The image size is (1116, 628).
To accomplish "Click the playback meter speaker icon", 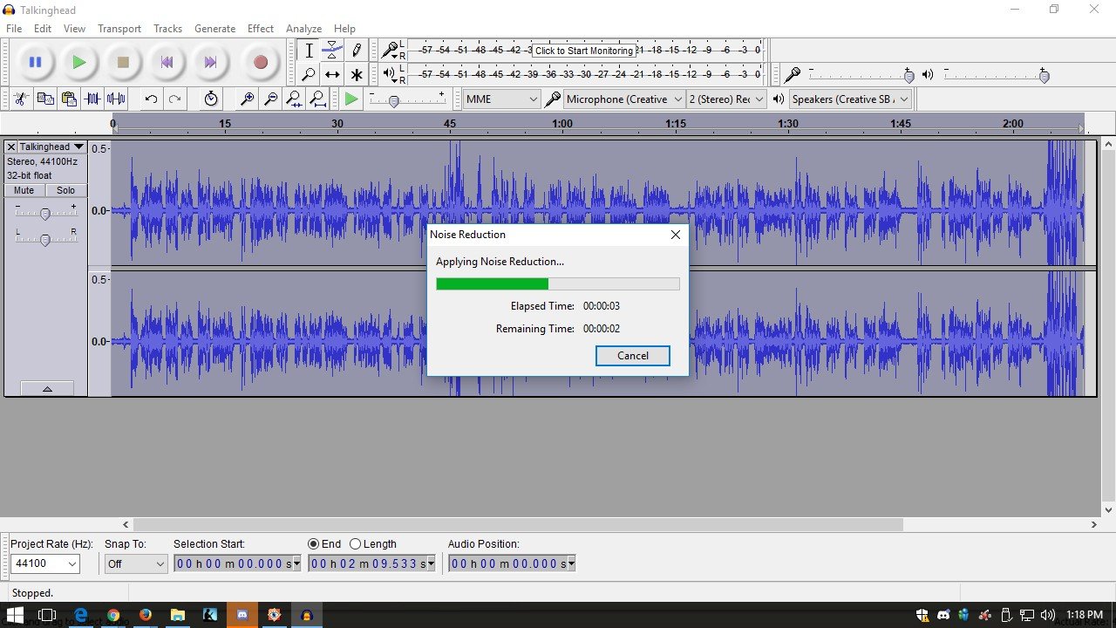I will point(389,74).
